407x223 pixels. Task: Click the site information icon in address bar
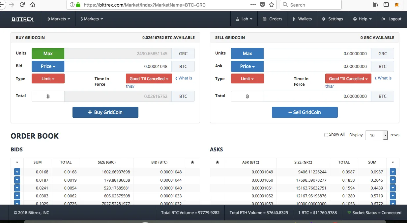(72, 5)
